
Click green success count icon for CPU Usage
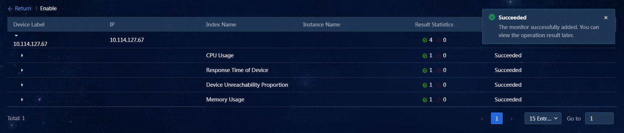[x=425, y=55]
